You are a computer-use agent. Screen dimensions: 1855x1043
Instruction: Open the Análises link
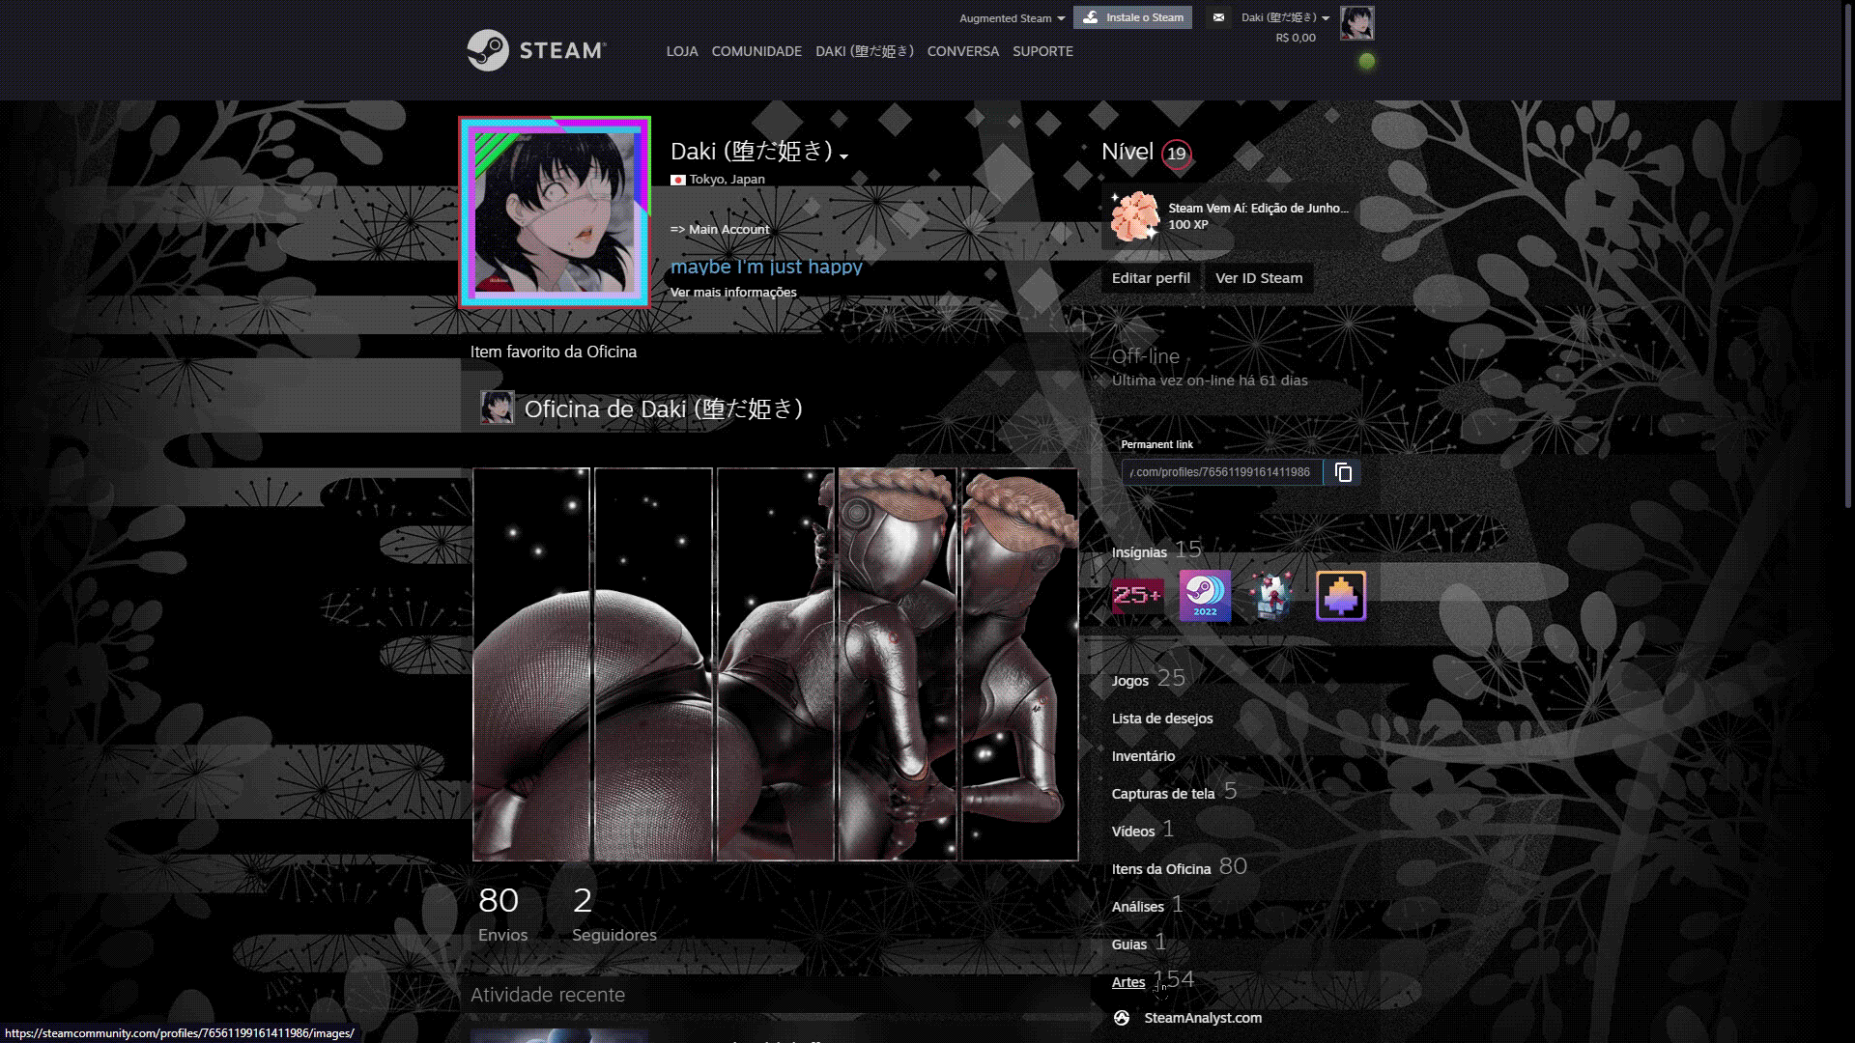coord(1137,907)
